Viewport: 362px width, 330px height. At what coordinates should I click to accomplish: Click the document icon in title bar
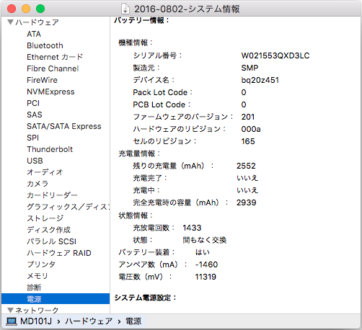point(125,9)
